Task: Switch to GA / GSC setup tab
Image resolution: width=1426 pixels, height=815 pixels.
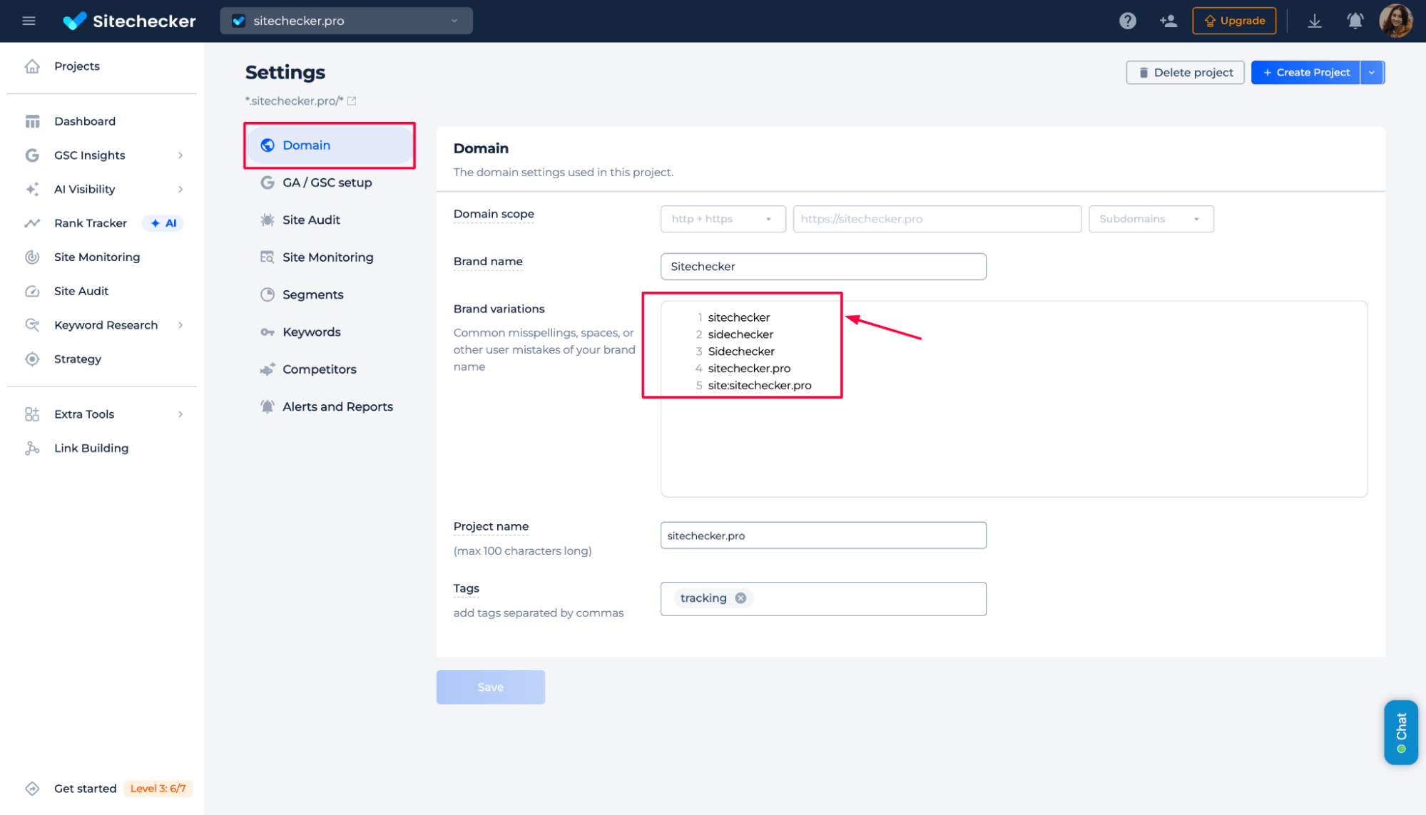Action: (x=327, y=183)
